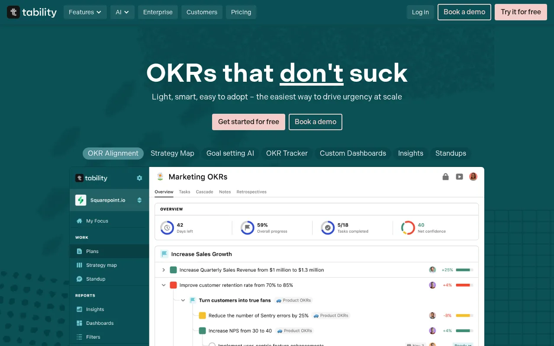Open the Retrospectives tab
Viewport: 554px width, 346px height.
point(251,192)
